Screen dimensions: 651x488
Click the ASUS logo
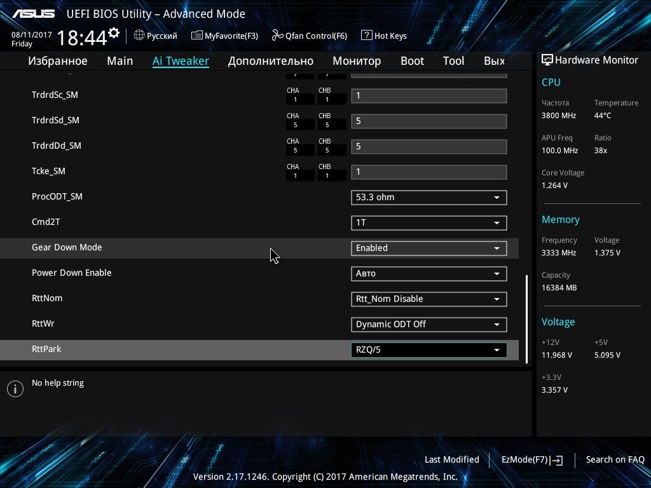(33, 14)
